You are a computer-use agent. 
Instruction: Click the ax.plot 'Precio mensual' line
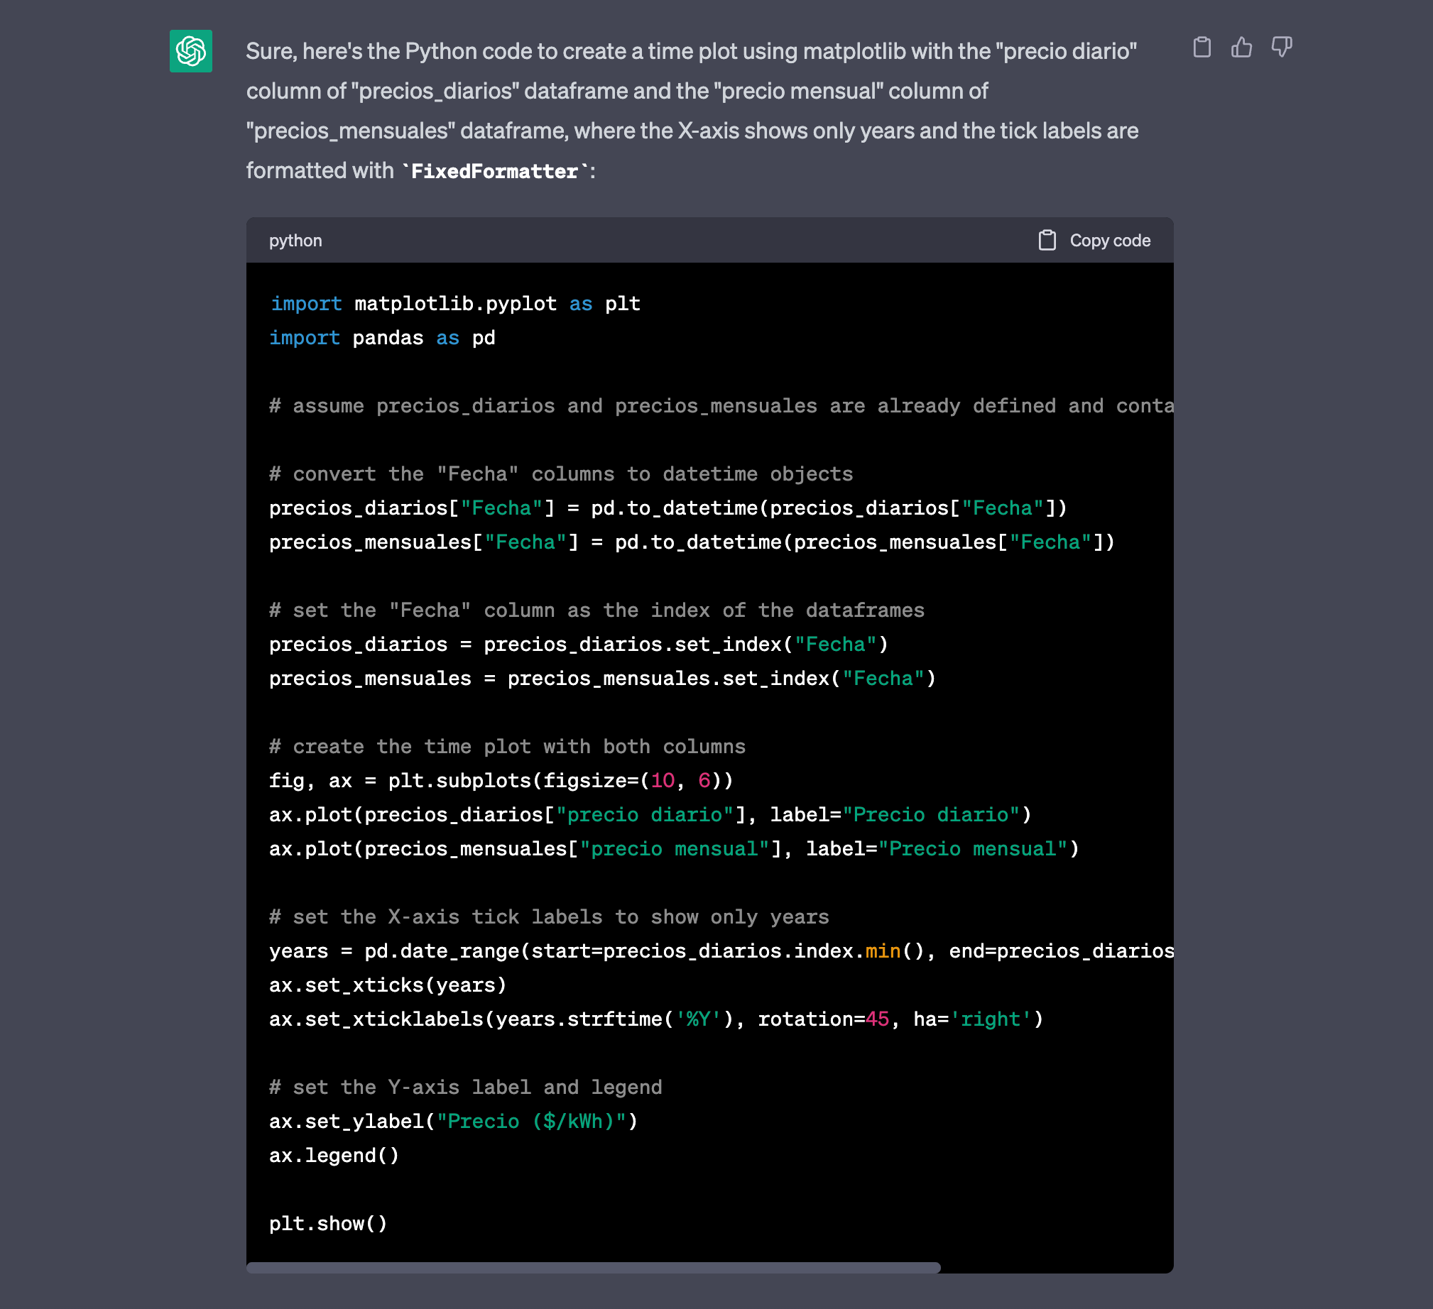[x=674, y=848]
